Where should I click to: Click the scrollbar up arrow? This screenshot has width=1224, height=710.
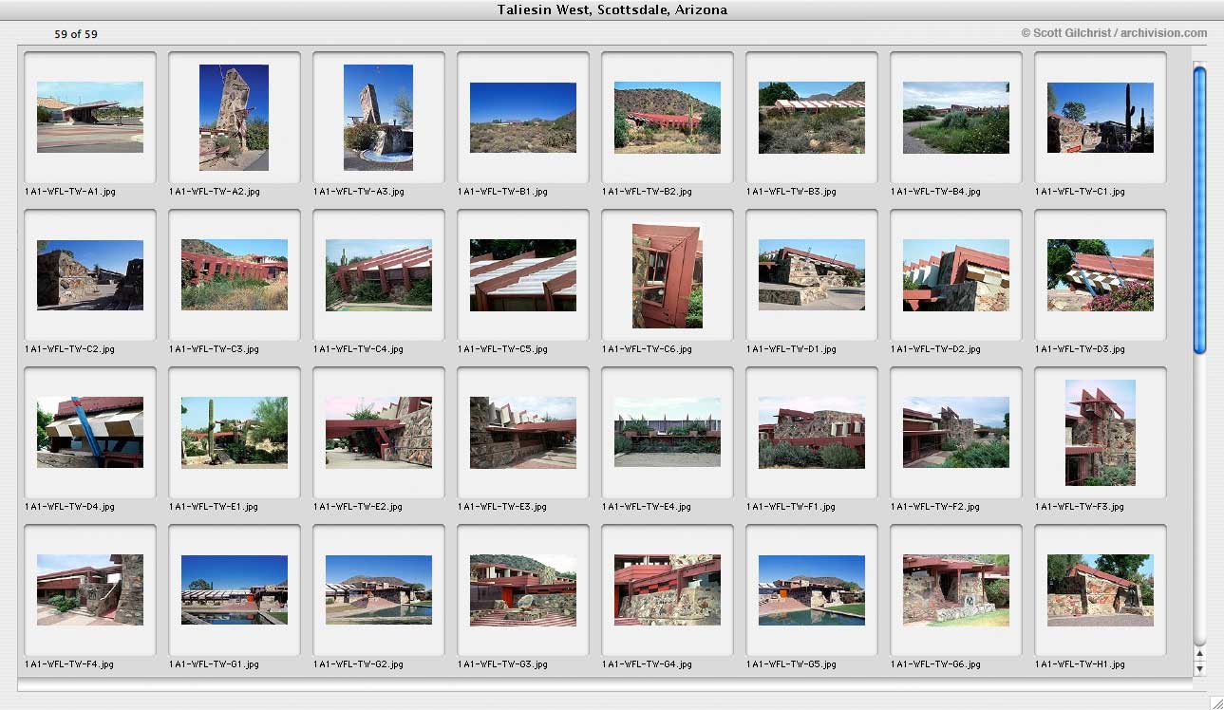(x=1199, y=653)
